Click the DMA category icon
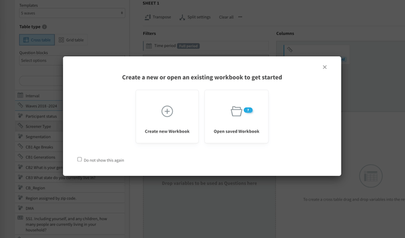The image size is (405, 238). pyautogui.click(x=20, y=207)
